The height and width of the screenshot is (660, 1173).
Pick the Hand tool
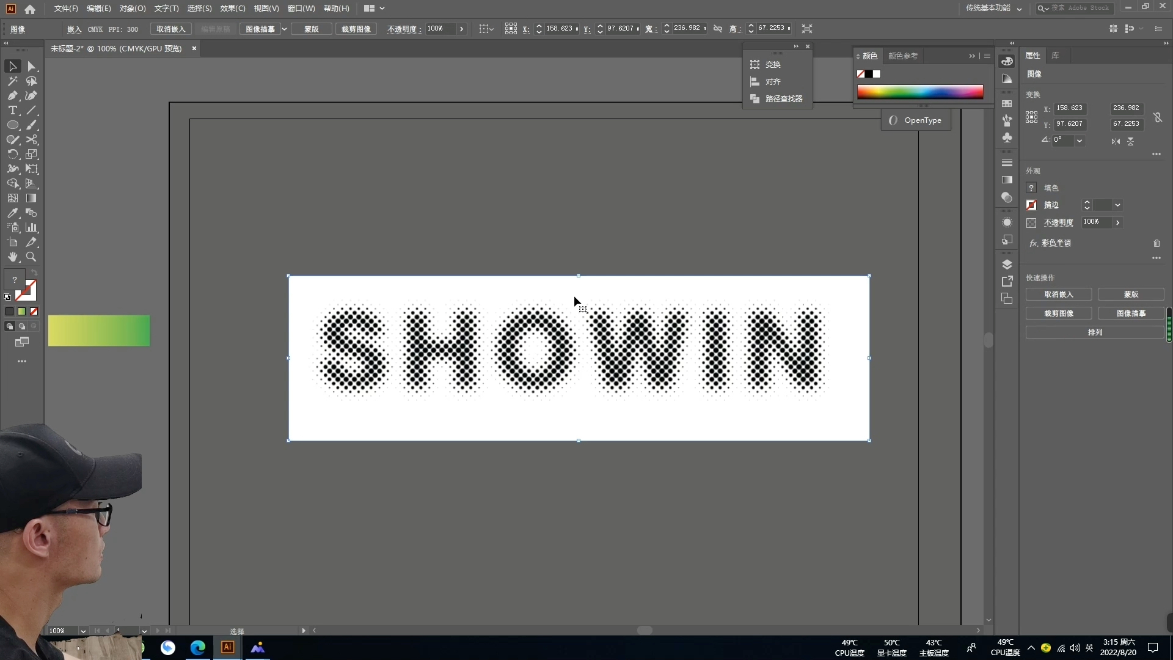[12, 257]
